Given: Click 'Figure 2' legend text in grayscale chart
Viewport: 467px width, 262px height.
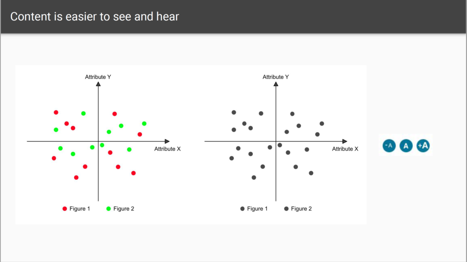Looking at the screenshot, I should (301, 209).
